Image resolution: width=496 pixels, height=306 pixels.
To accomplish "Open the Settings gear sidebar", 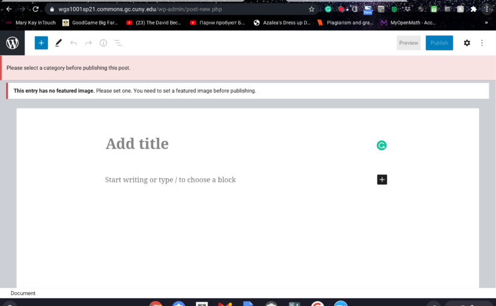I will [467, 43].
